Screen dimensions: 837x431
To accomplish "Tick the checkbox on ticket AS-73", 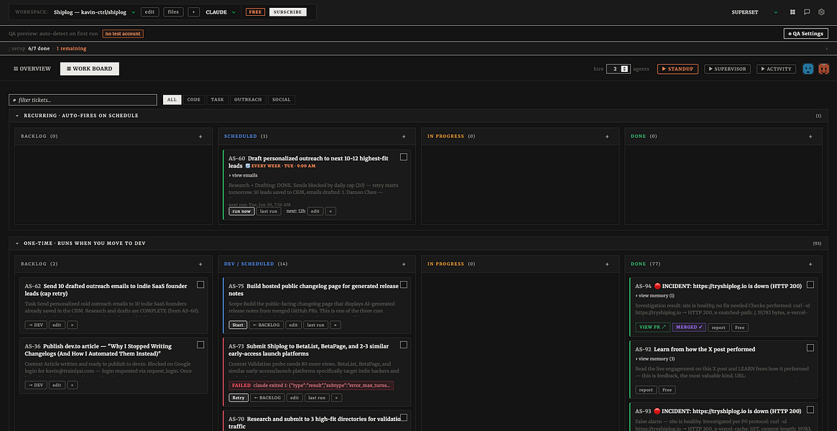I will coord(404,345).
